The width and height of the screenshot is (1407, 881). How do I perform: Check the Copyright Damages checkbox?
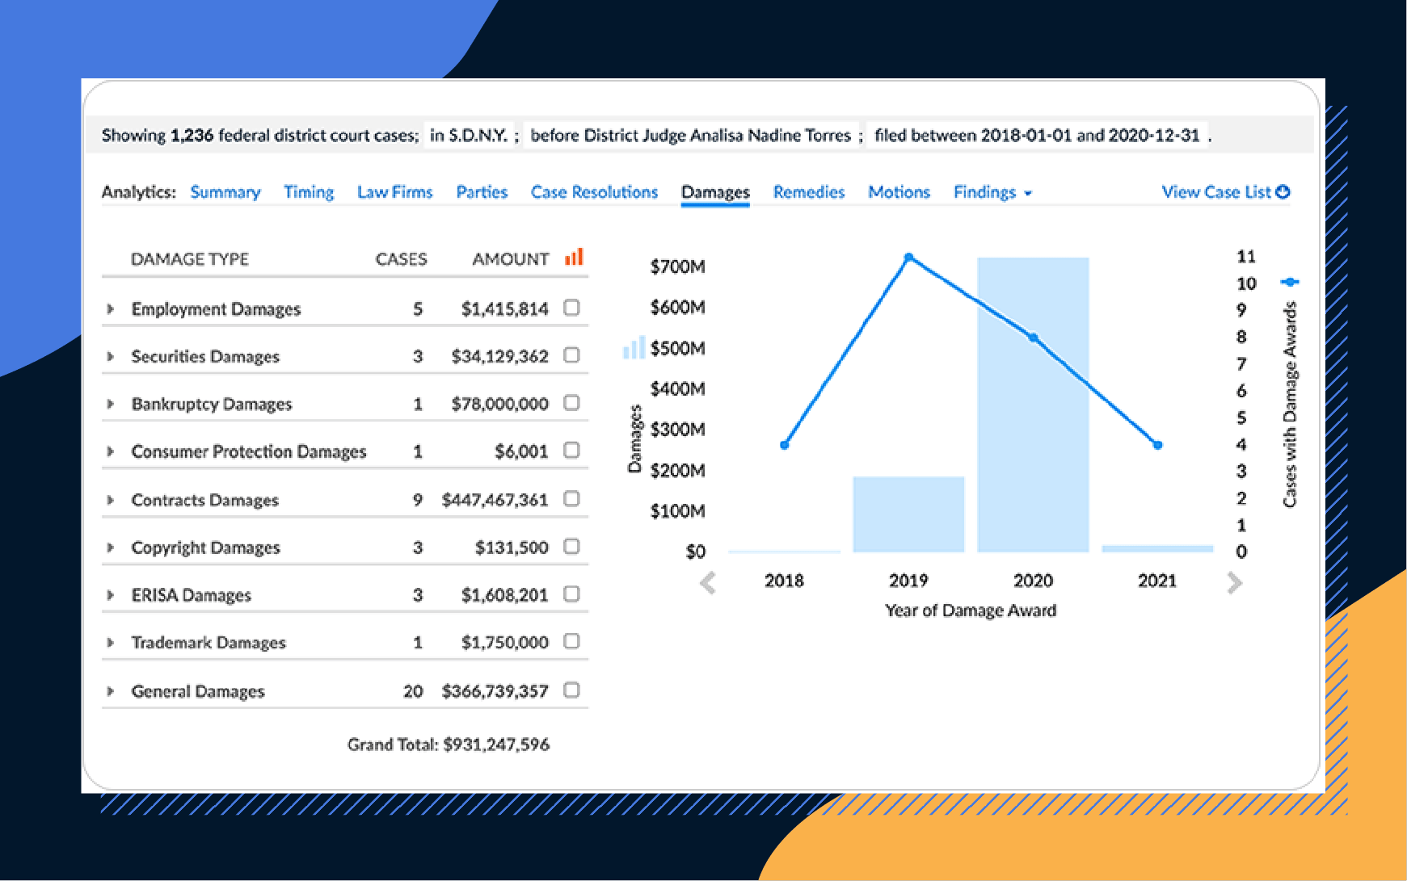[x=571, y=547]
